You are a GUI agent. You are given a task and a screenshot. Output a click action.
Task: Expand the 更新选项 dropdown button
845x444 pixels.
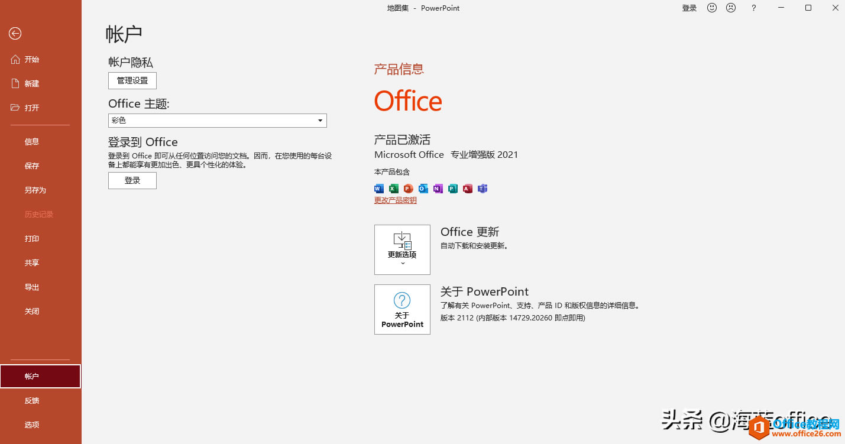[x=402, y=249]
